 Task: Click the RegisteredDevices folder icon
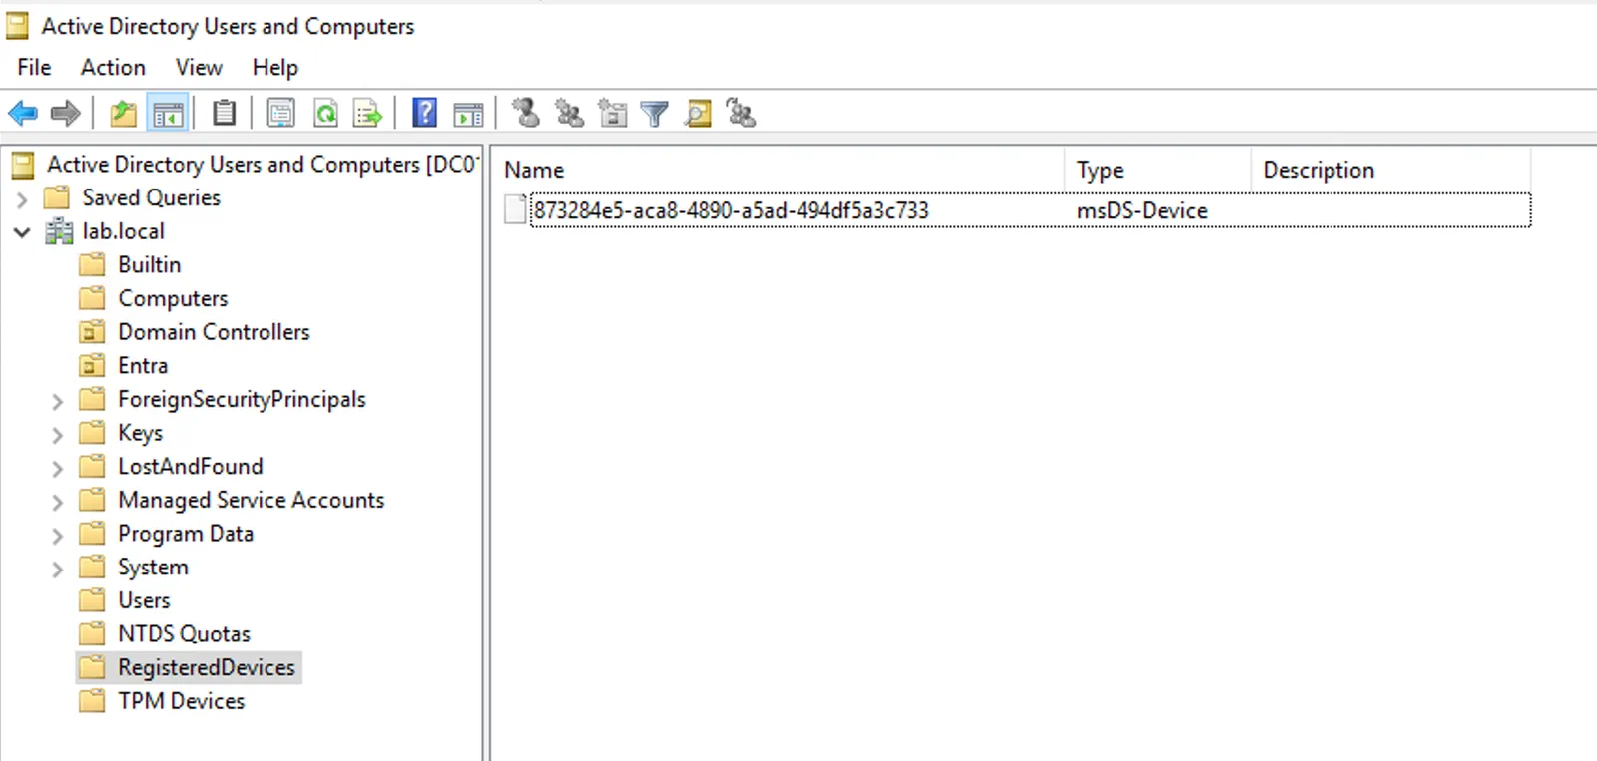[x=92, y=667]
